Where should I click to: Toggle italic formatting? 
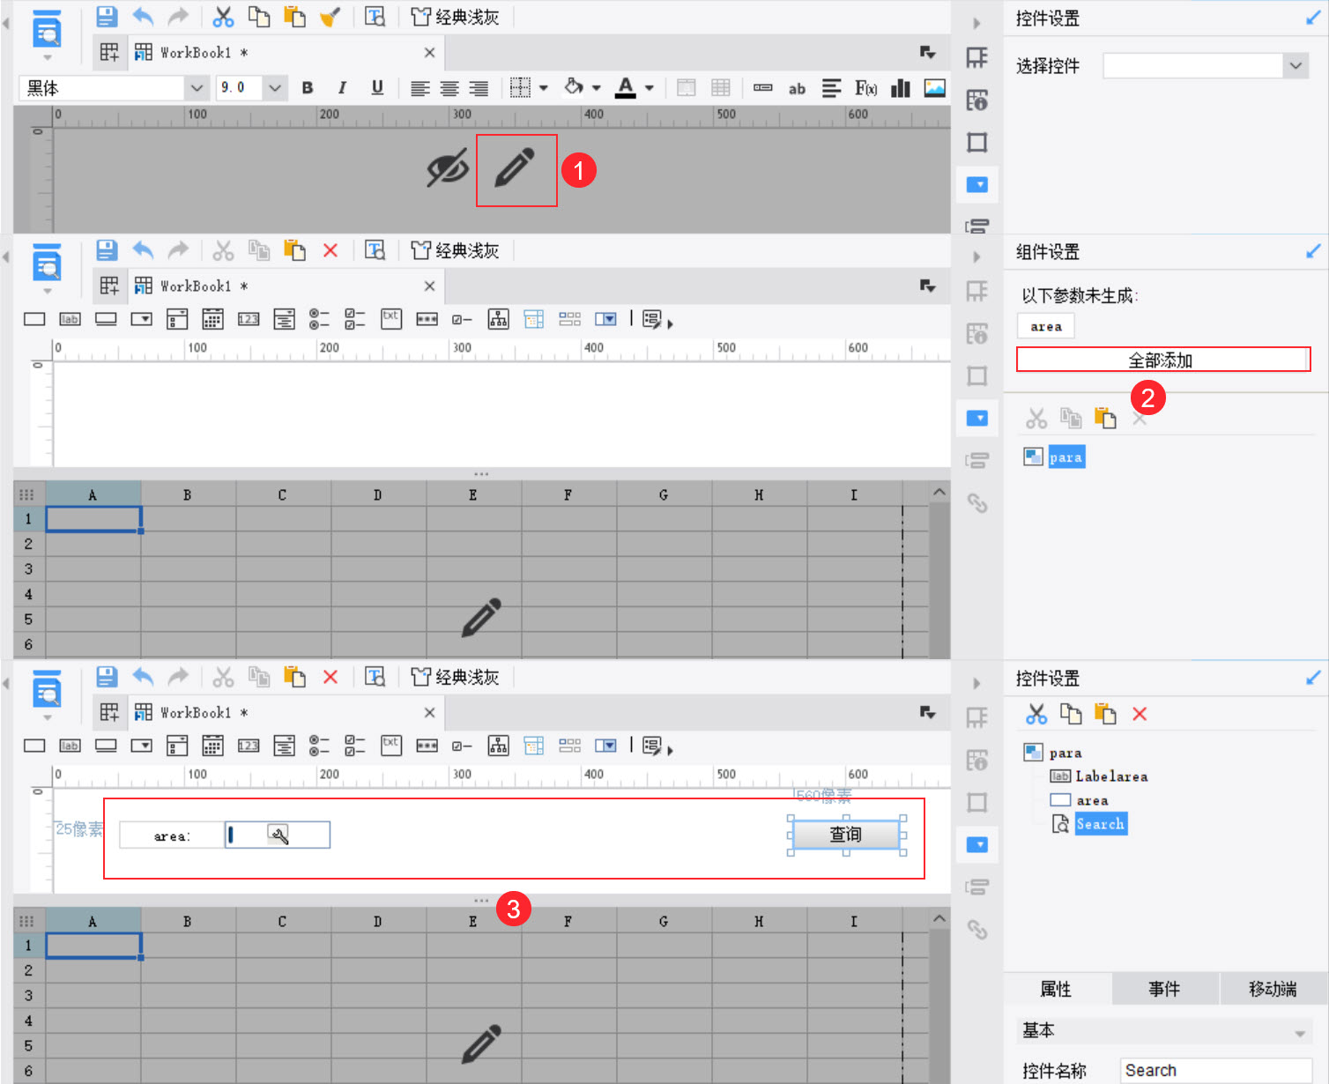(342, 88)
